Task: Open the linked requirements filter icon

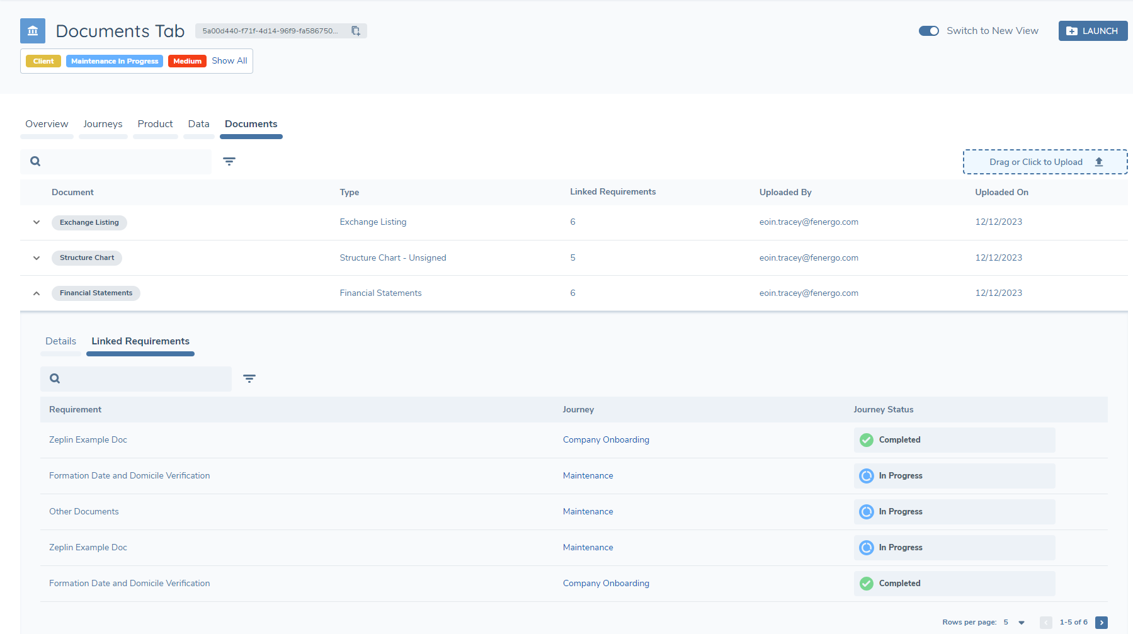Action: (x=249, y=379)
